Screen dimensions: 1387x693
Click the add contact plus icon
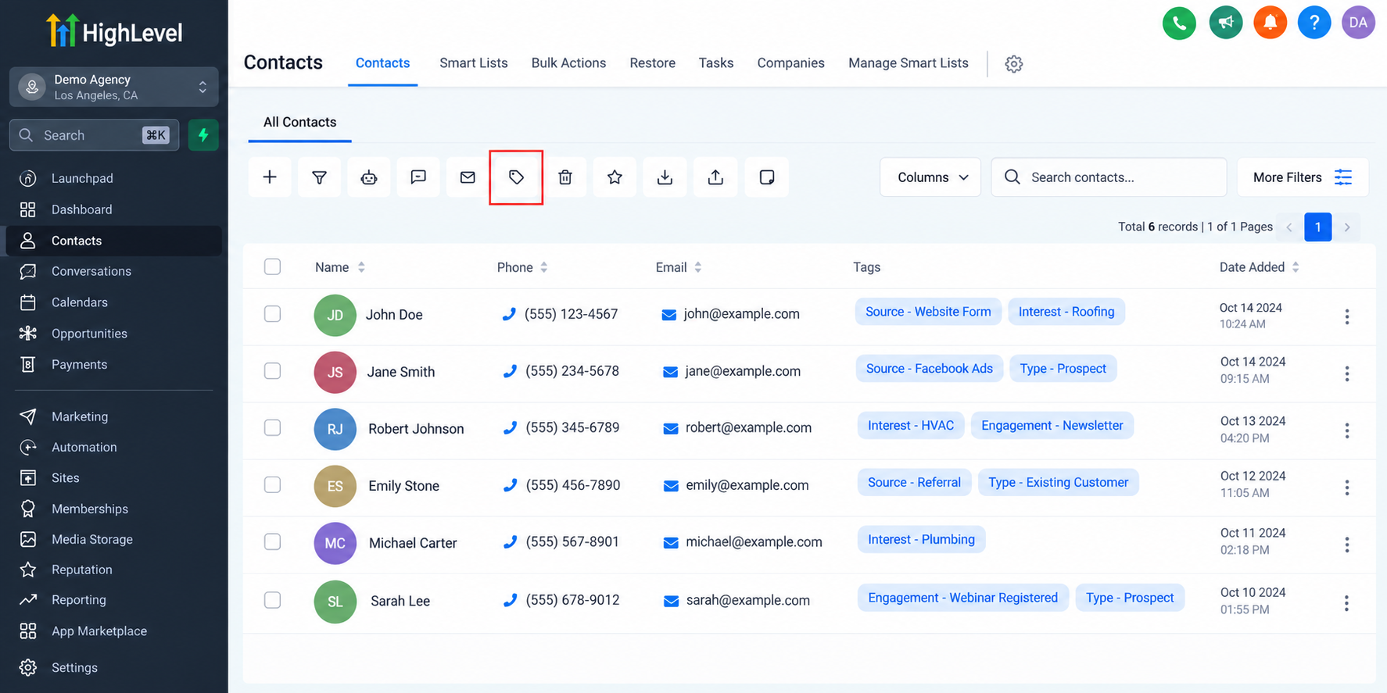(x=270, y=177)
